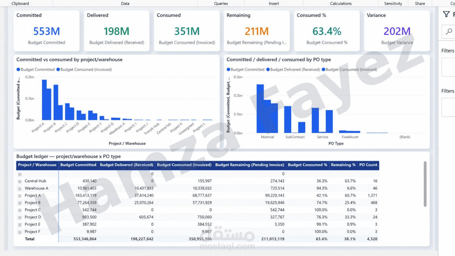455x256 pixels.
Task: Select the 202M Variance card
Action: coord(397,31)
